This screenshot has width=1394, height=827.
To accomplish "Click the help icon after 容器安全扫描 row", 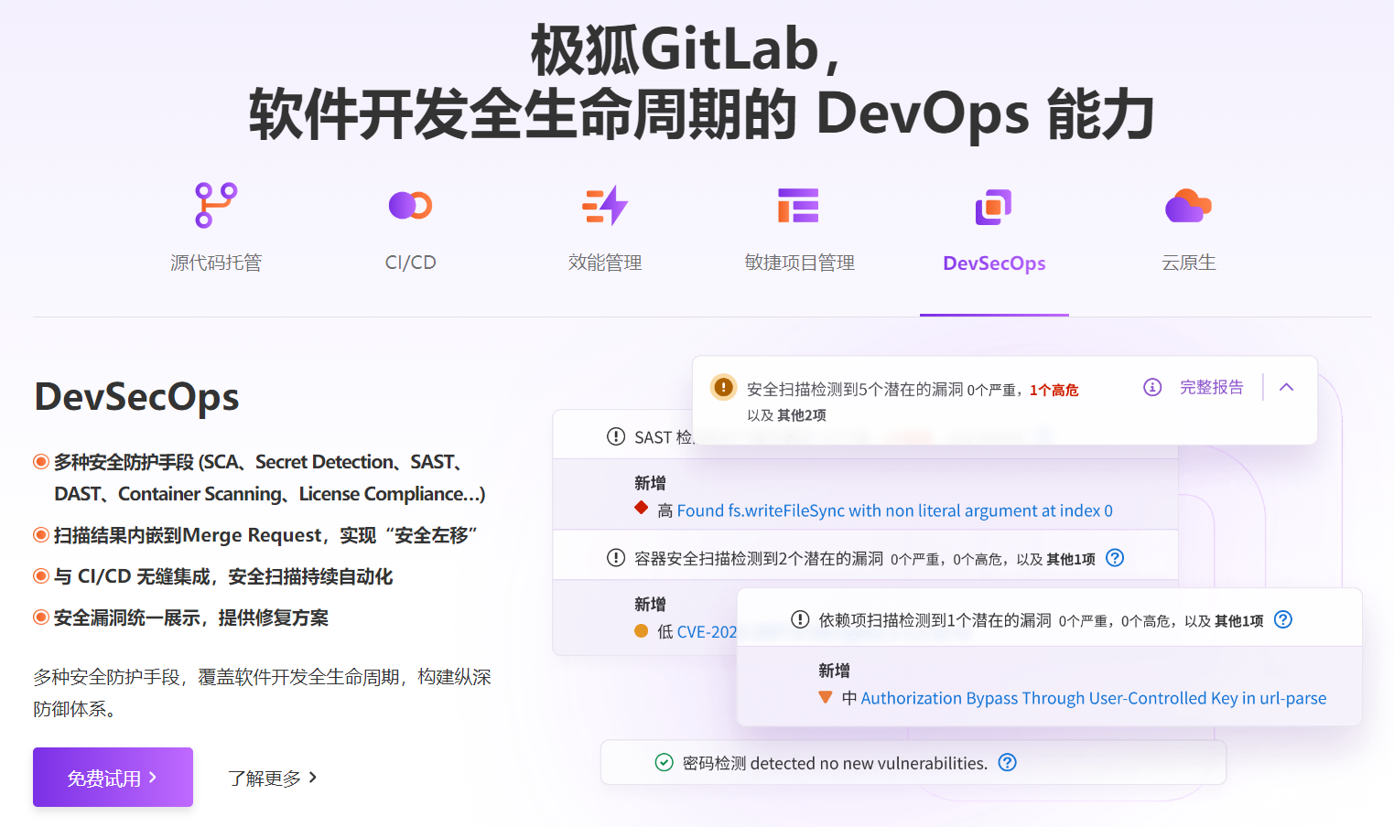I will click(x=1115, y=558).
